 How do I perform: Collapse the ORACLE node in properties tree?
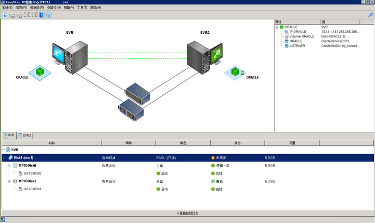[x=278, y=27]
